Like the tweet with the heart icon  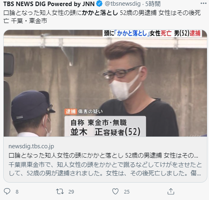click(115, 192)
